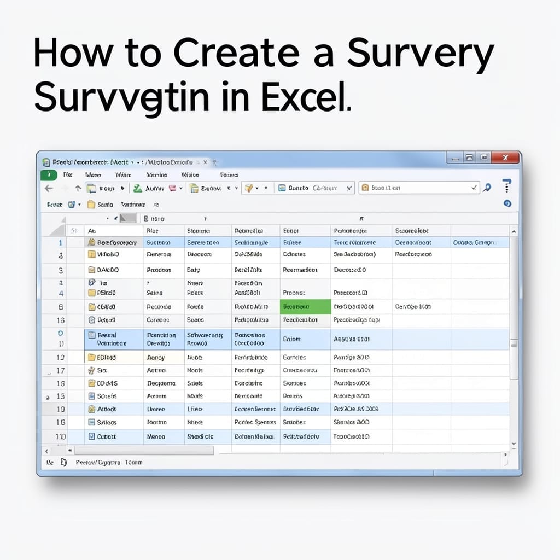The image size is (560, 560).
Task: Click the pink envelope icon in the toolbar
Action: [172, 188]
